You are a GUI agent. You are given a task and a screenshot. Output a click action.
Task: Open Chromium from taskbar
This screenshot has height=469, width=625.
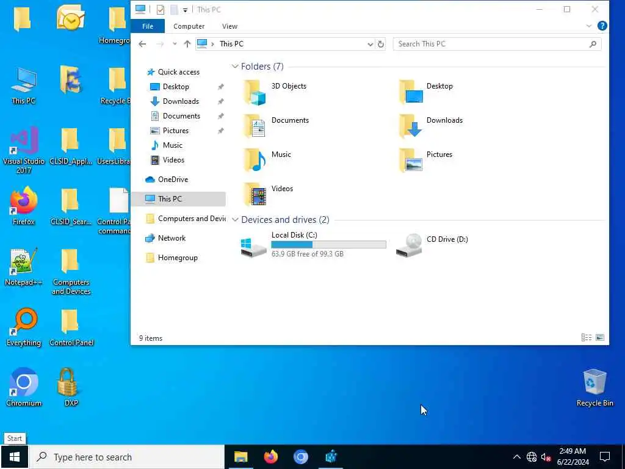(x=300, y=457)
